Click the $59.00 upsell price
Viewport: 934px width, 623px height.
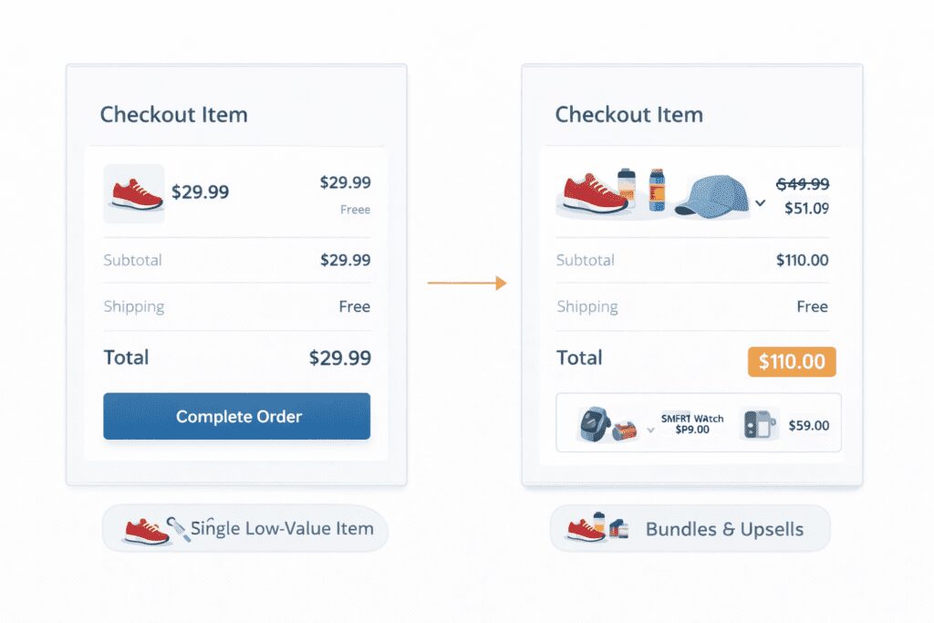(x=808, y=425)
